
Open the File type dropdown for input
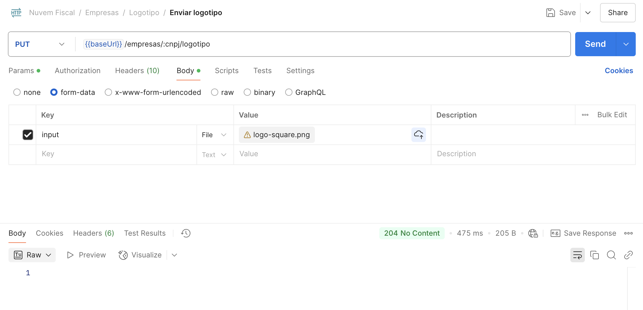[214, 135]
